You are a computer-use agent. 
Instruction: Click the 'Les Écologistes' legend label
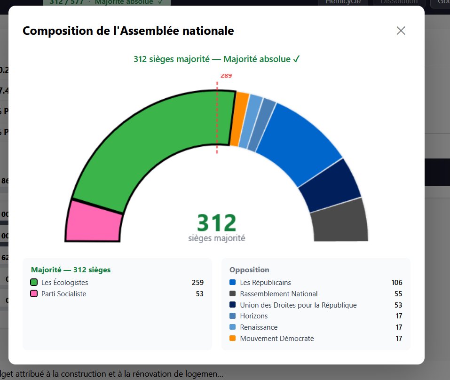pyautogui.click(x=64, y=283)
